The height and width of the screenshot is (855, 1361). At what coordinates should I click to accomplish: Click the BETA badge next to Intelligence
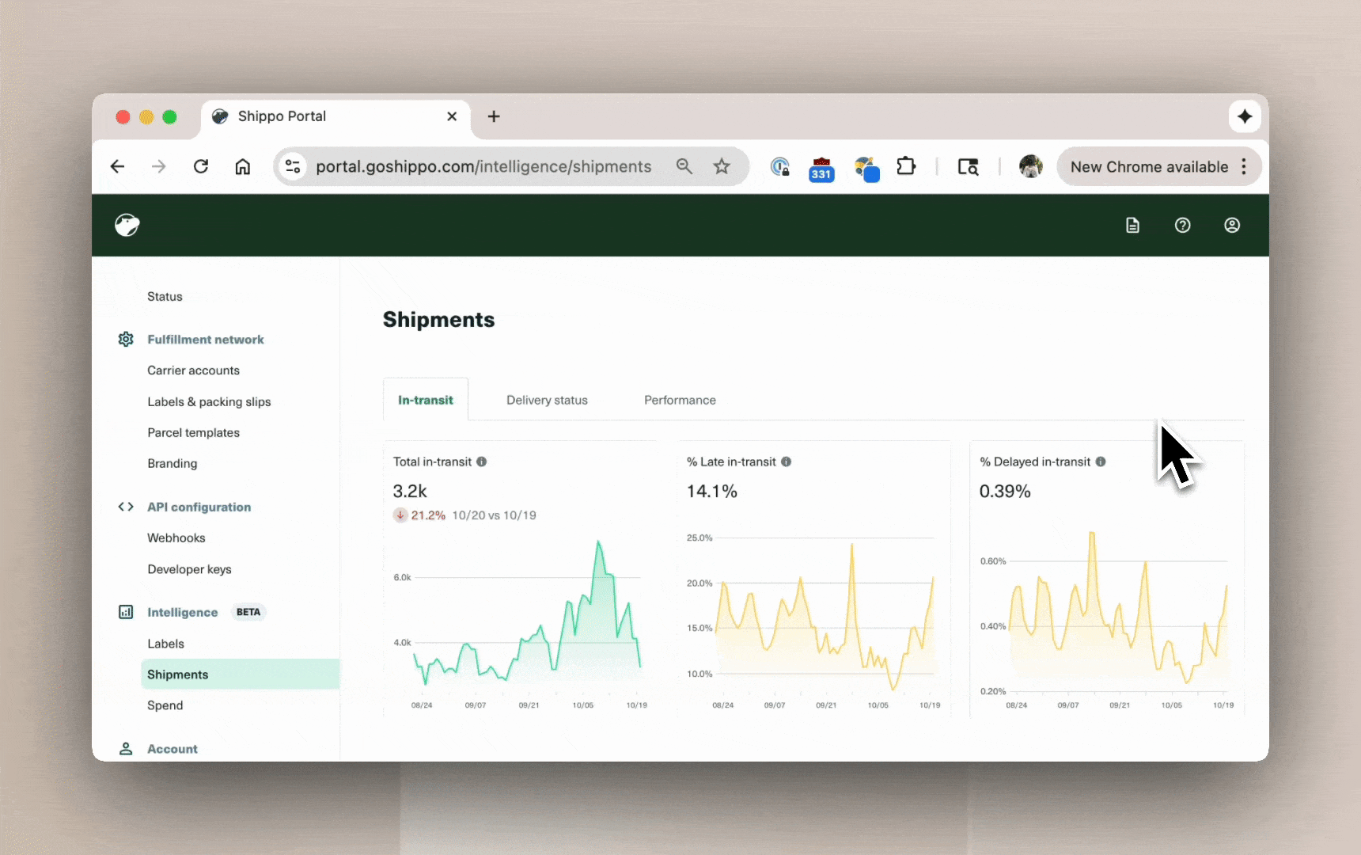(x=248, y=612)
